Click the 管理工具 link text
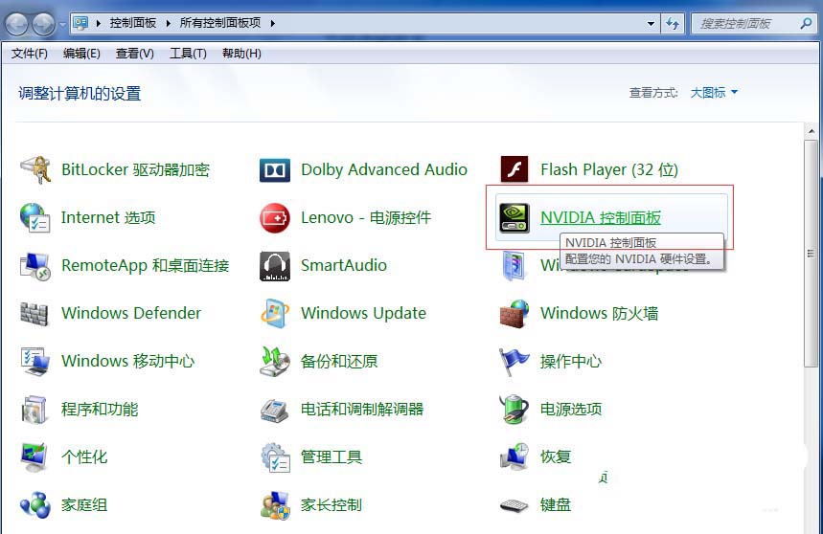 pos(331,457)
